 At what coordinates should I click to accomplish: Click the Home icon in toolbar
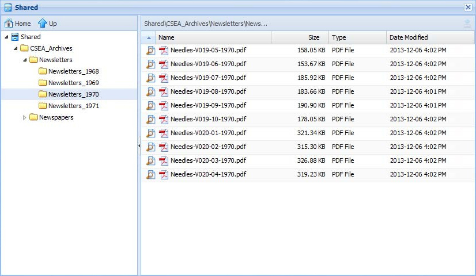click(9, 24)
